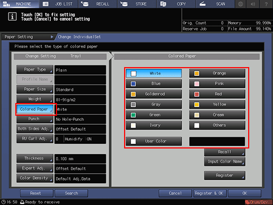Open the Thickness setting
The width and height of the screenshot is (273, 205).
35,159
